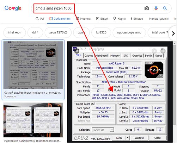Screen dimensions: 177x143
Task: Click the Instructions list MMX(+), SSE text
Action: 128,97
